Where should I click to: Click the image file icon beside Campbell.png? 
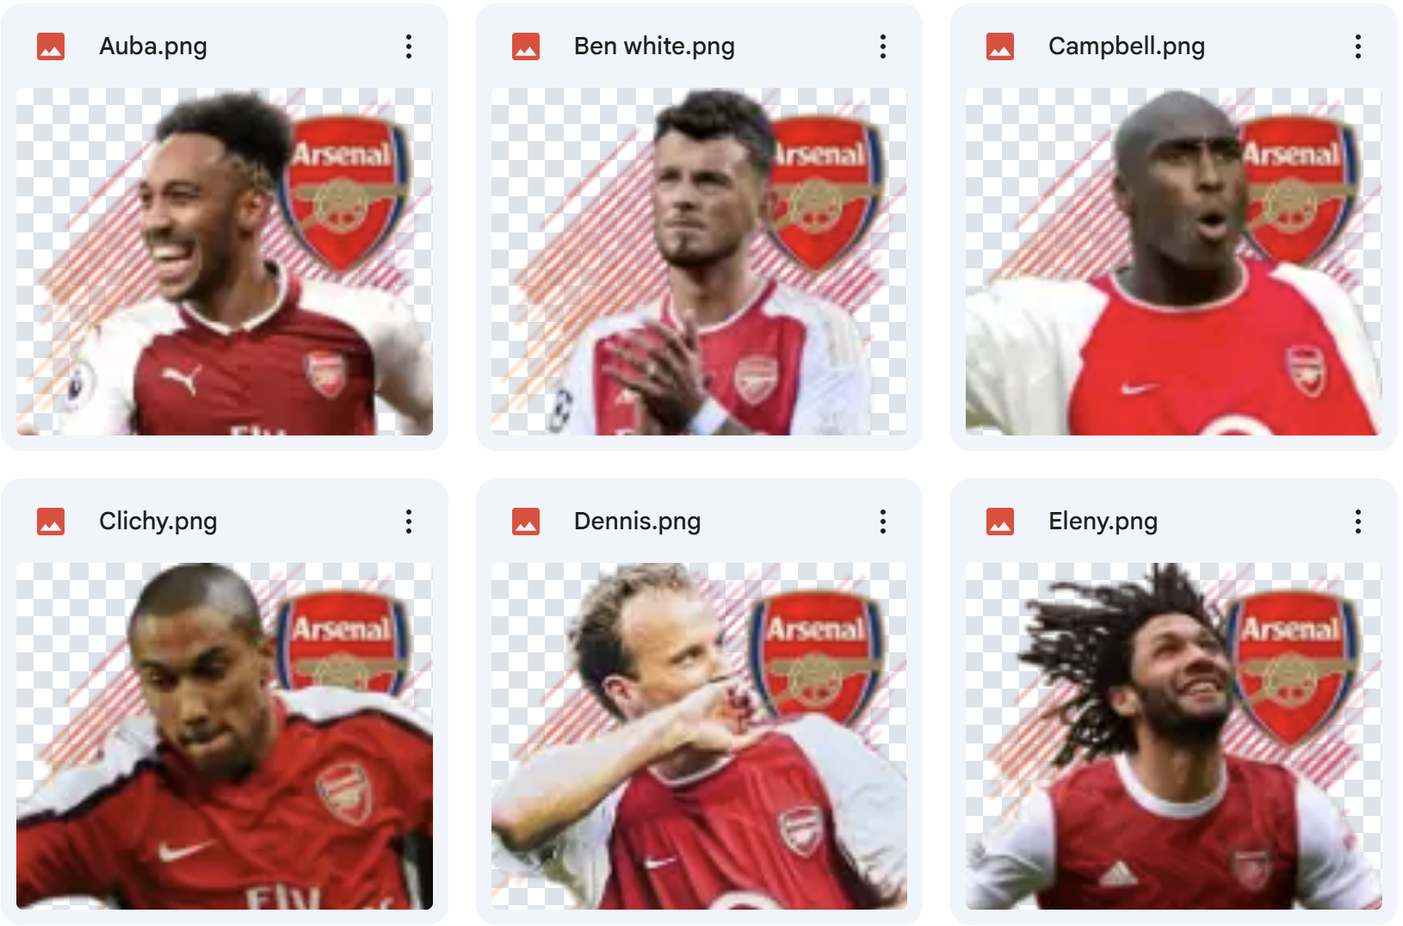(1000, 46)
